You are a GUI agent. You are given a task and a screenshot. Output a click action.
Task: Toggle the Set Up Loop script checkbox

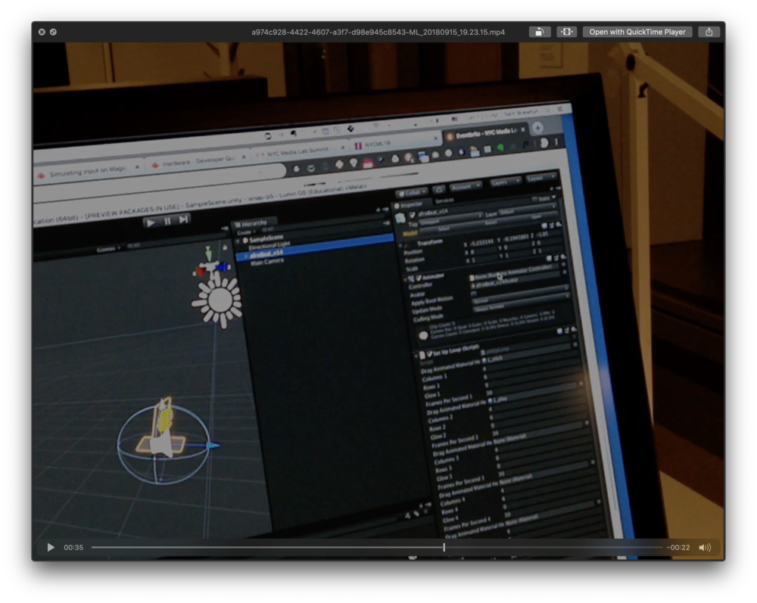point(428,354)
